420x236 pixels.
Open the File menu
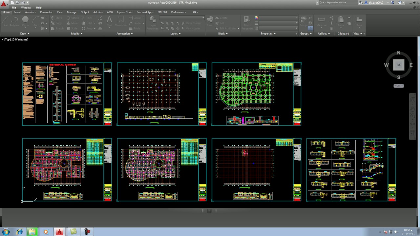coord(14,8)
